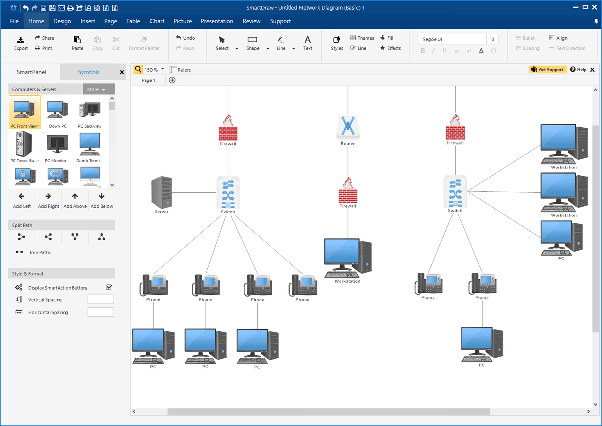The width and height of the screenshot is (602, 426).
Task: Click the email envelope icon in title bar
Action: (61, 8)
